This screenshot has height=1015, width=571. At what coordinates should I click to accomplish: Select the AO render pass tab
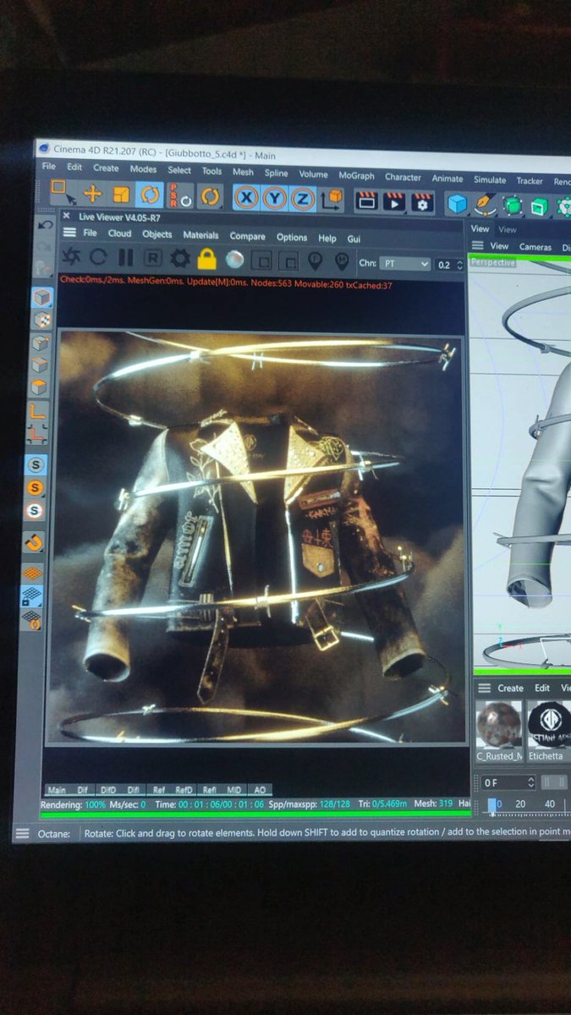[261, 791]
